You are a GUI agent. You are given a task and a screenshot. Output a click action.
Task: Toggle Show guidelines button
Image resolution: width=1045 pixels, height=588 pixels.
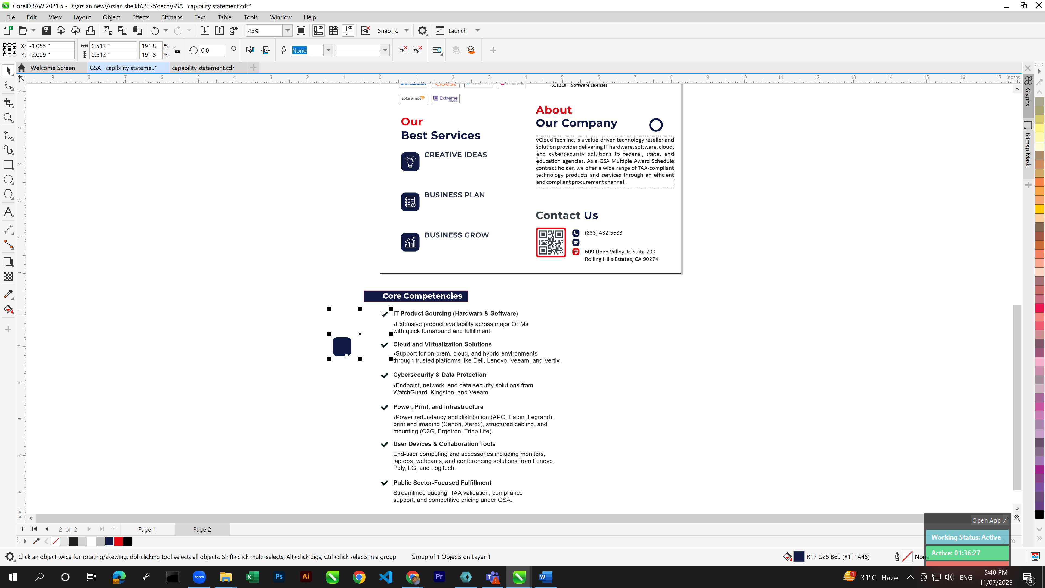348,31
